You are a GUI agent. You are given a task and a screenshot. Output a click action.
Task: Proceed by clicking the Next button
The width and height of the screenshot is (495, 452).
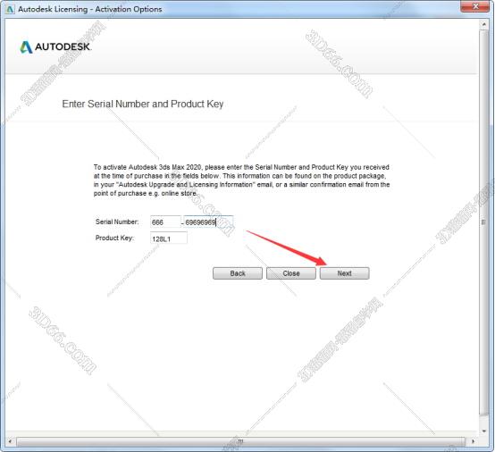coord(344,273)
